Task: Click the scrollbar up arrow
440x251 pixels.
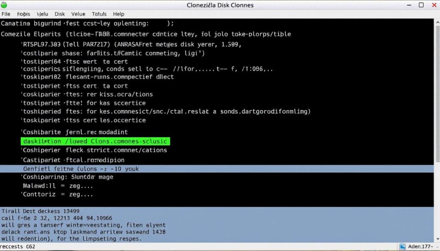Action: [x=437, y=22]
